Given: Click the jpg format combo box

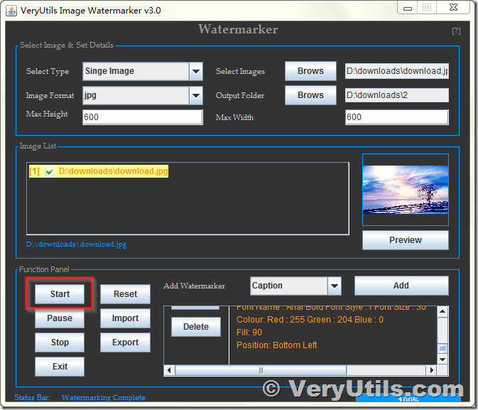Looking at the screenshot, I should [142, 95].
